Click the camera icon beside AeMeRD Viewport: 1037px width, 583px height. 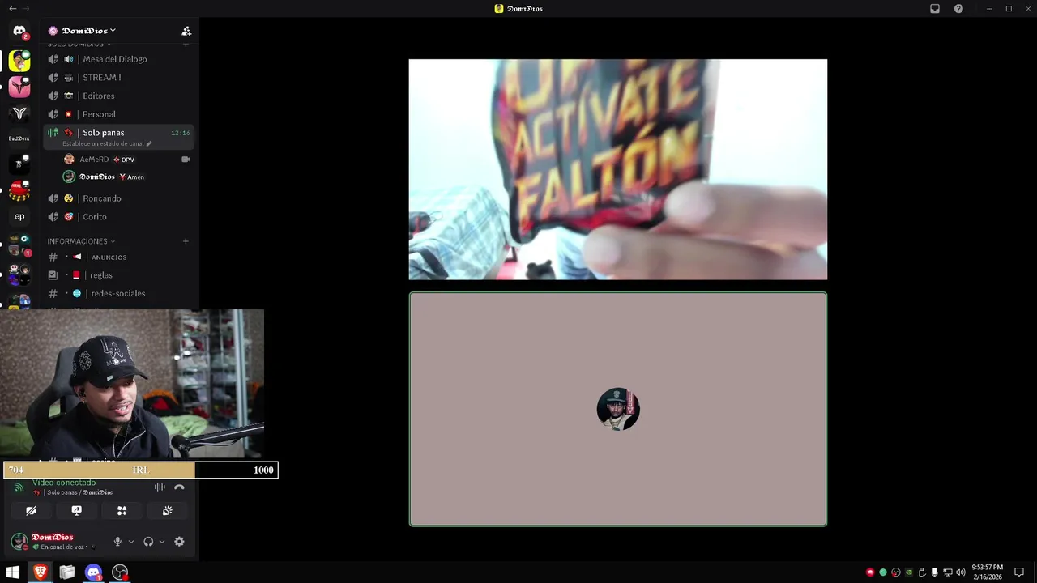coord(186,160)
